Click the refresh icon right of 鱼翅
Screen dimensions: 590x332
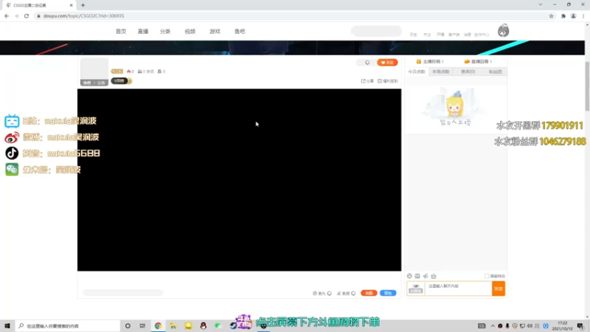coord(353,293)
